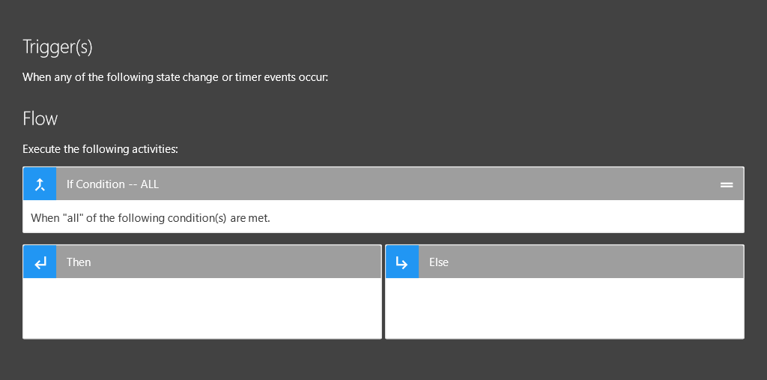Screen dimensions: 767x380
Task: Click the "Else" label text
Action: [439, 262]
